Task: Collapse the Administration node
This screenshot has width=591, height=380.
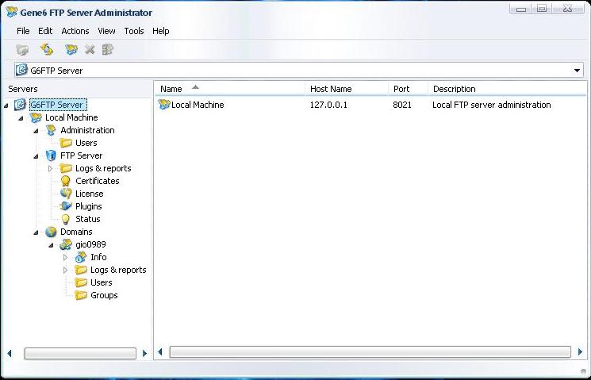Action: click(x=36, y=131)
